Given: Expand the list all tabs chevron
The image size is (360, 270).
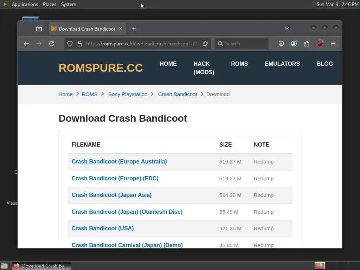Looking at the screenshot, I should (x=287, y=28).
